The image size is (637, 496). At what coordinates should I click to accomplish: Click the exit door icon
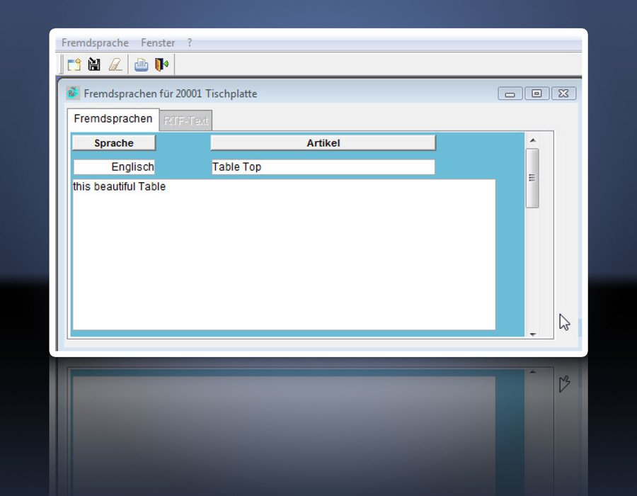[x=161, y=64]
